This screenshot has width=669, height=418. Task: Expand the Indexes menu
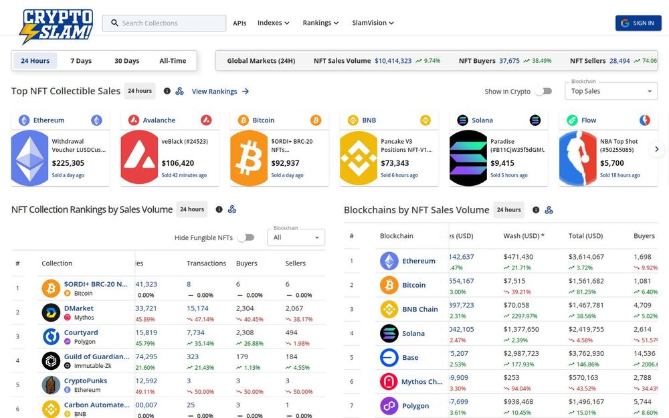coord(274,23)
